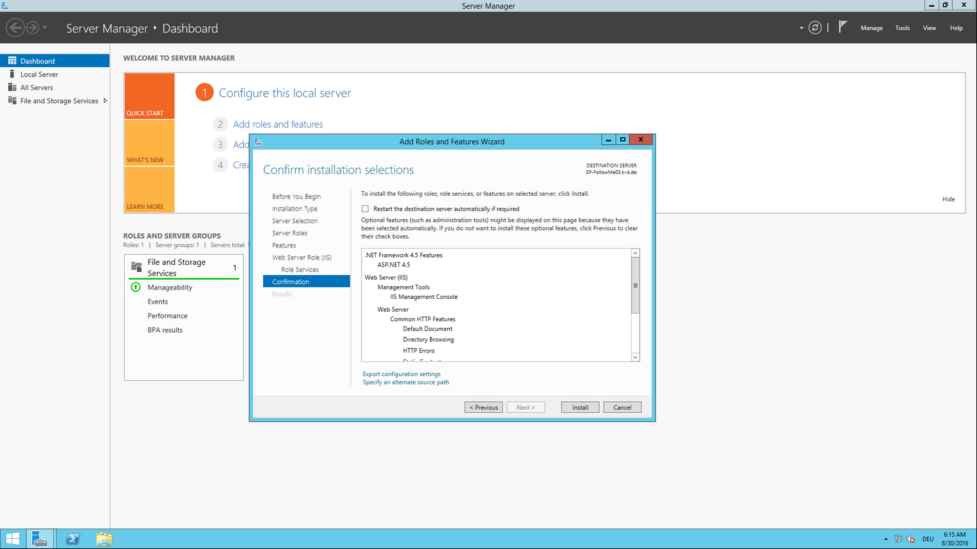The width and height of the screenshot is (977, 549).
Task: Open the Windows Start button
Action: [12, 539]
